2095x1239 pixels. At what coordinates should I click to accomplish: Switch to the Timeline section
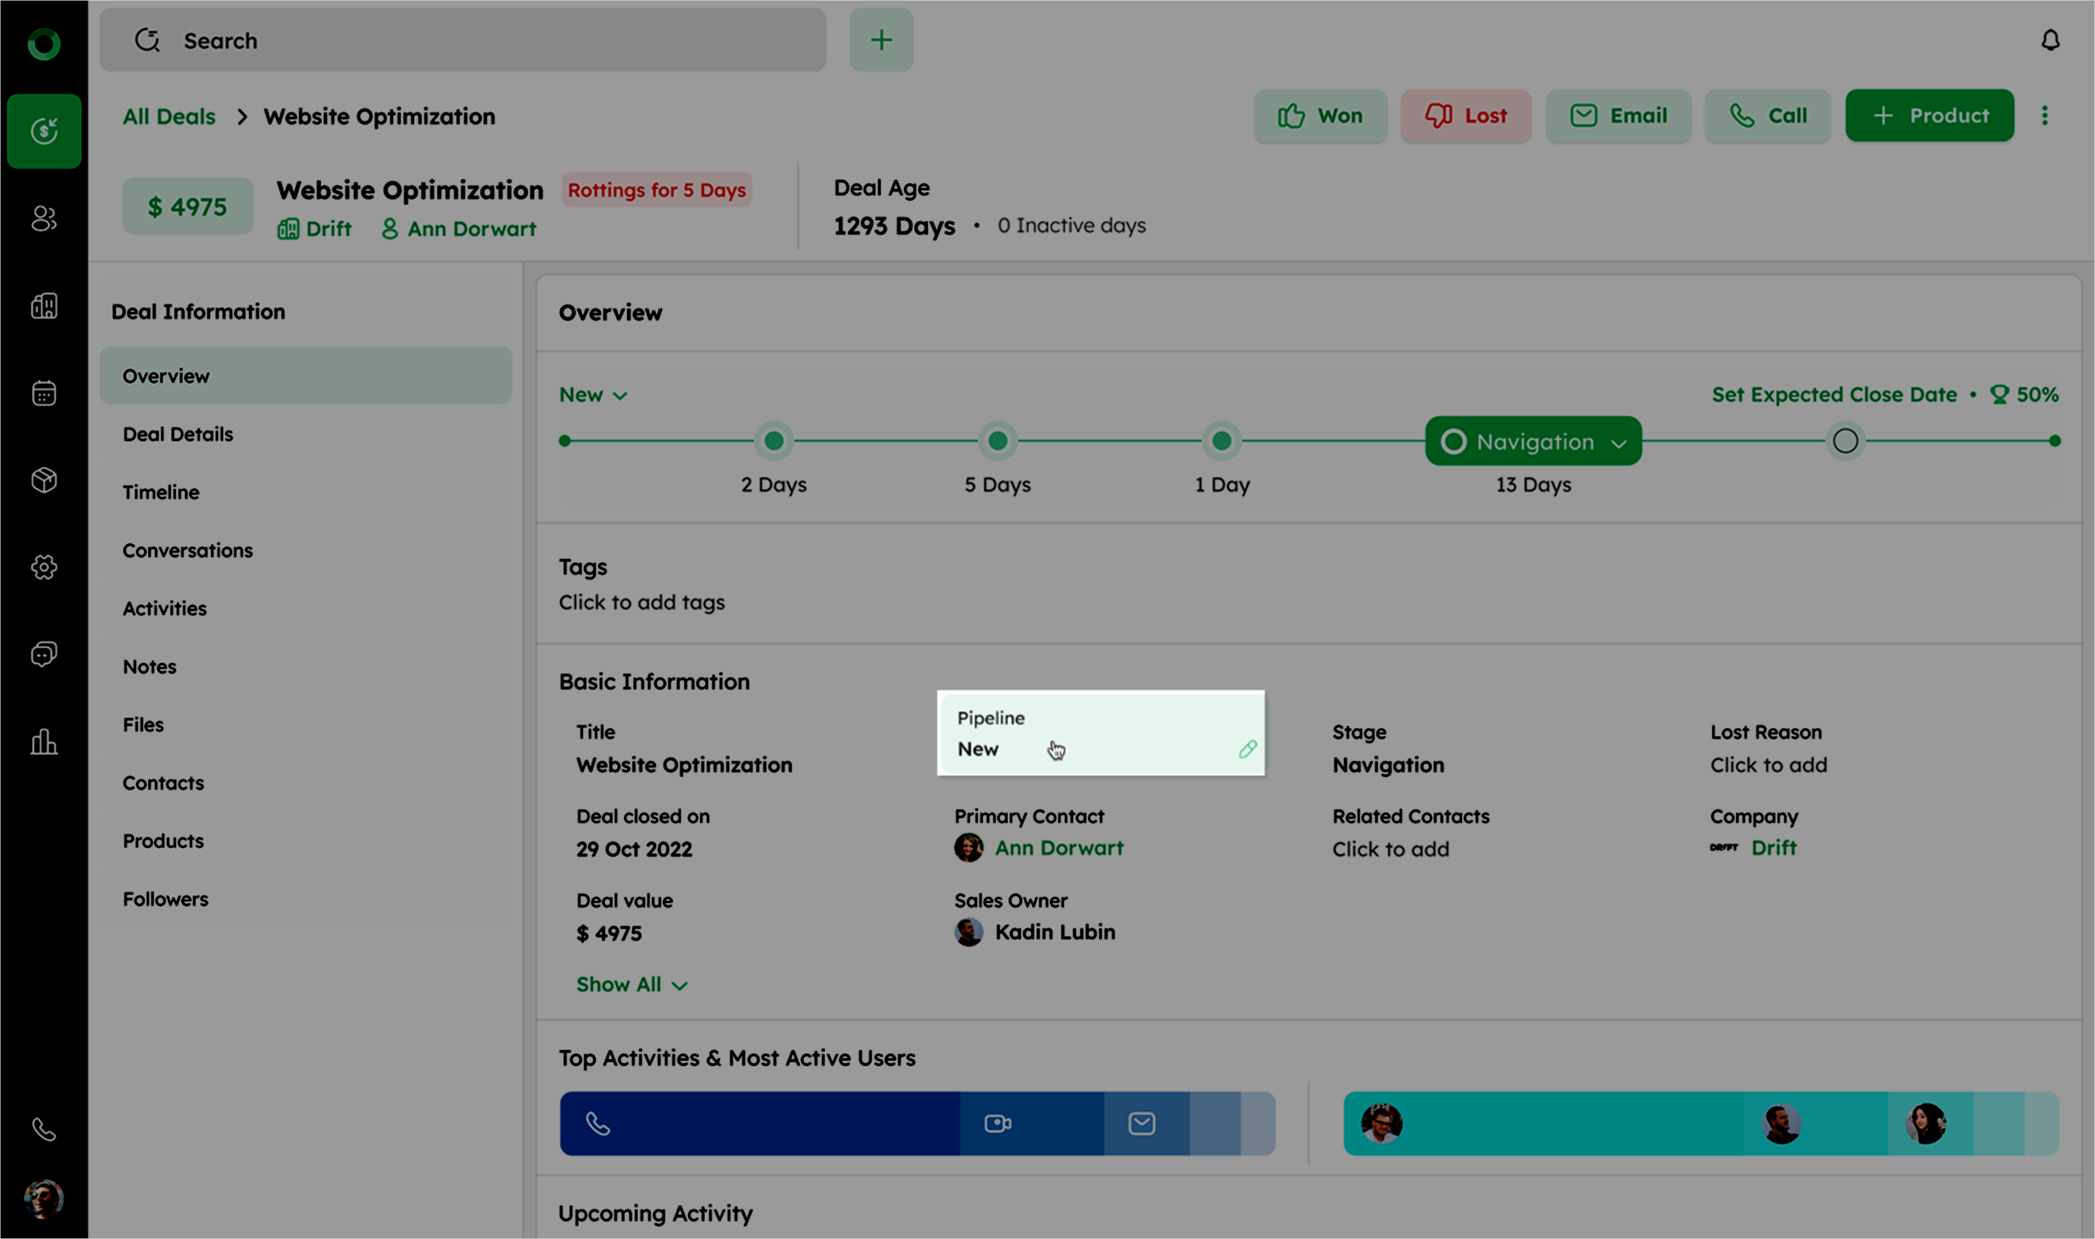click(x=161, y=492)
